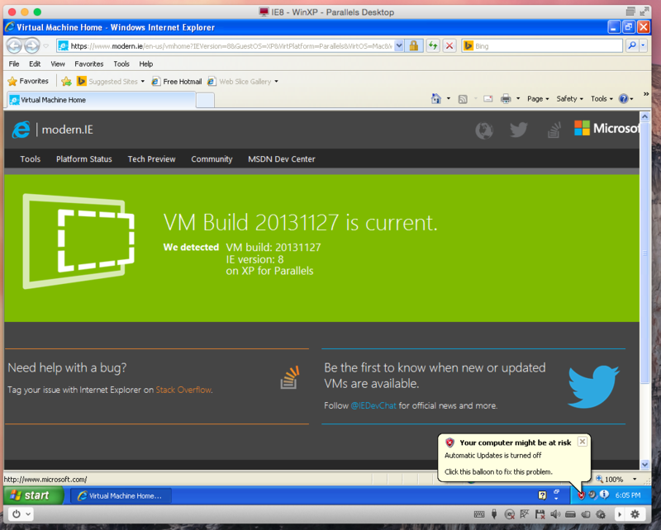Click the security lock icon in address bar
The height and width of the screenshot is (530, 661).
click(414, 45)
